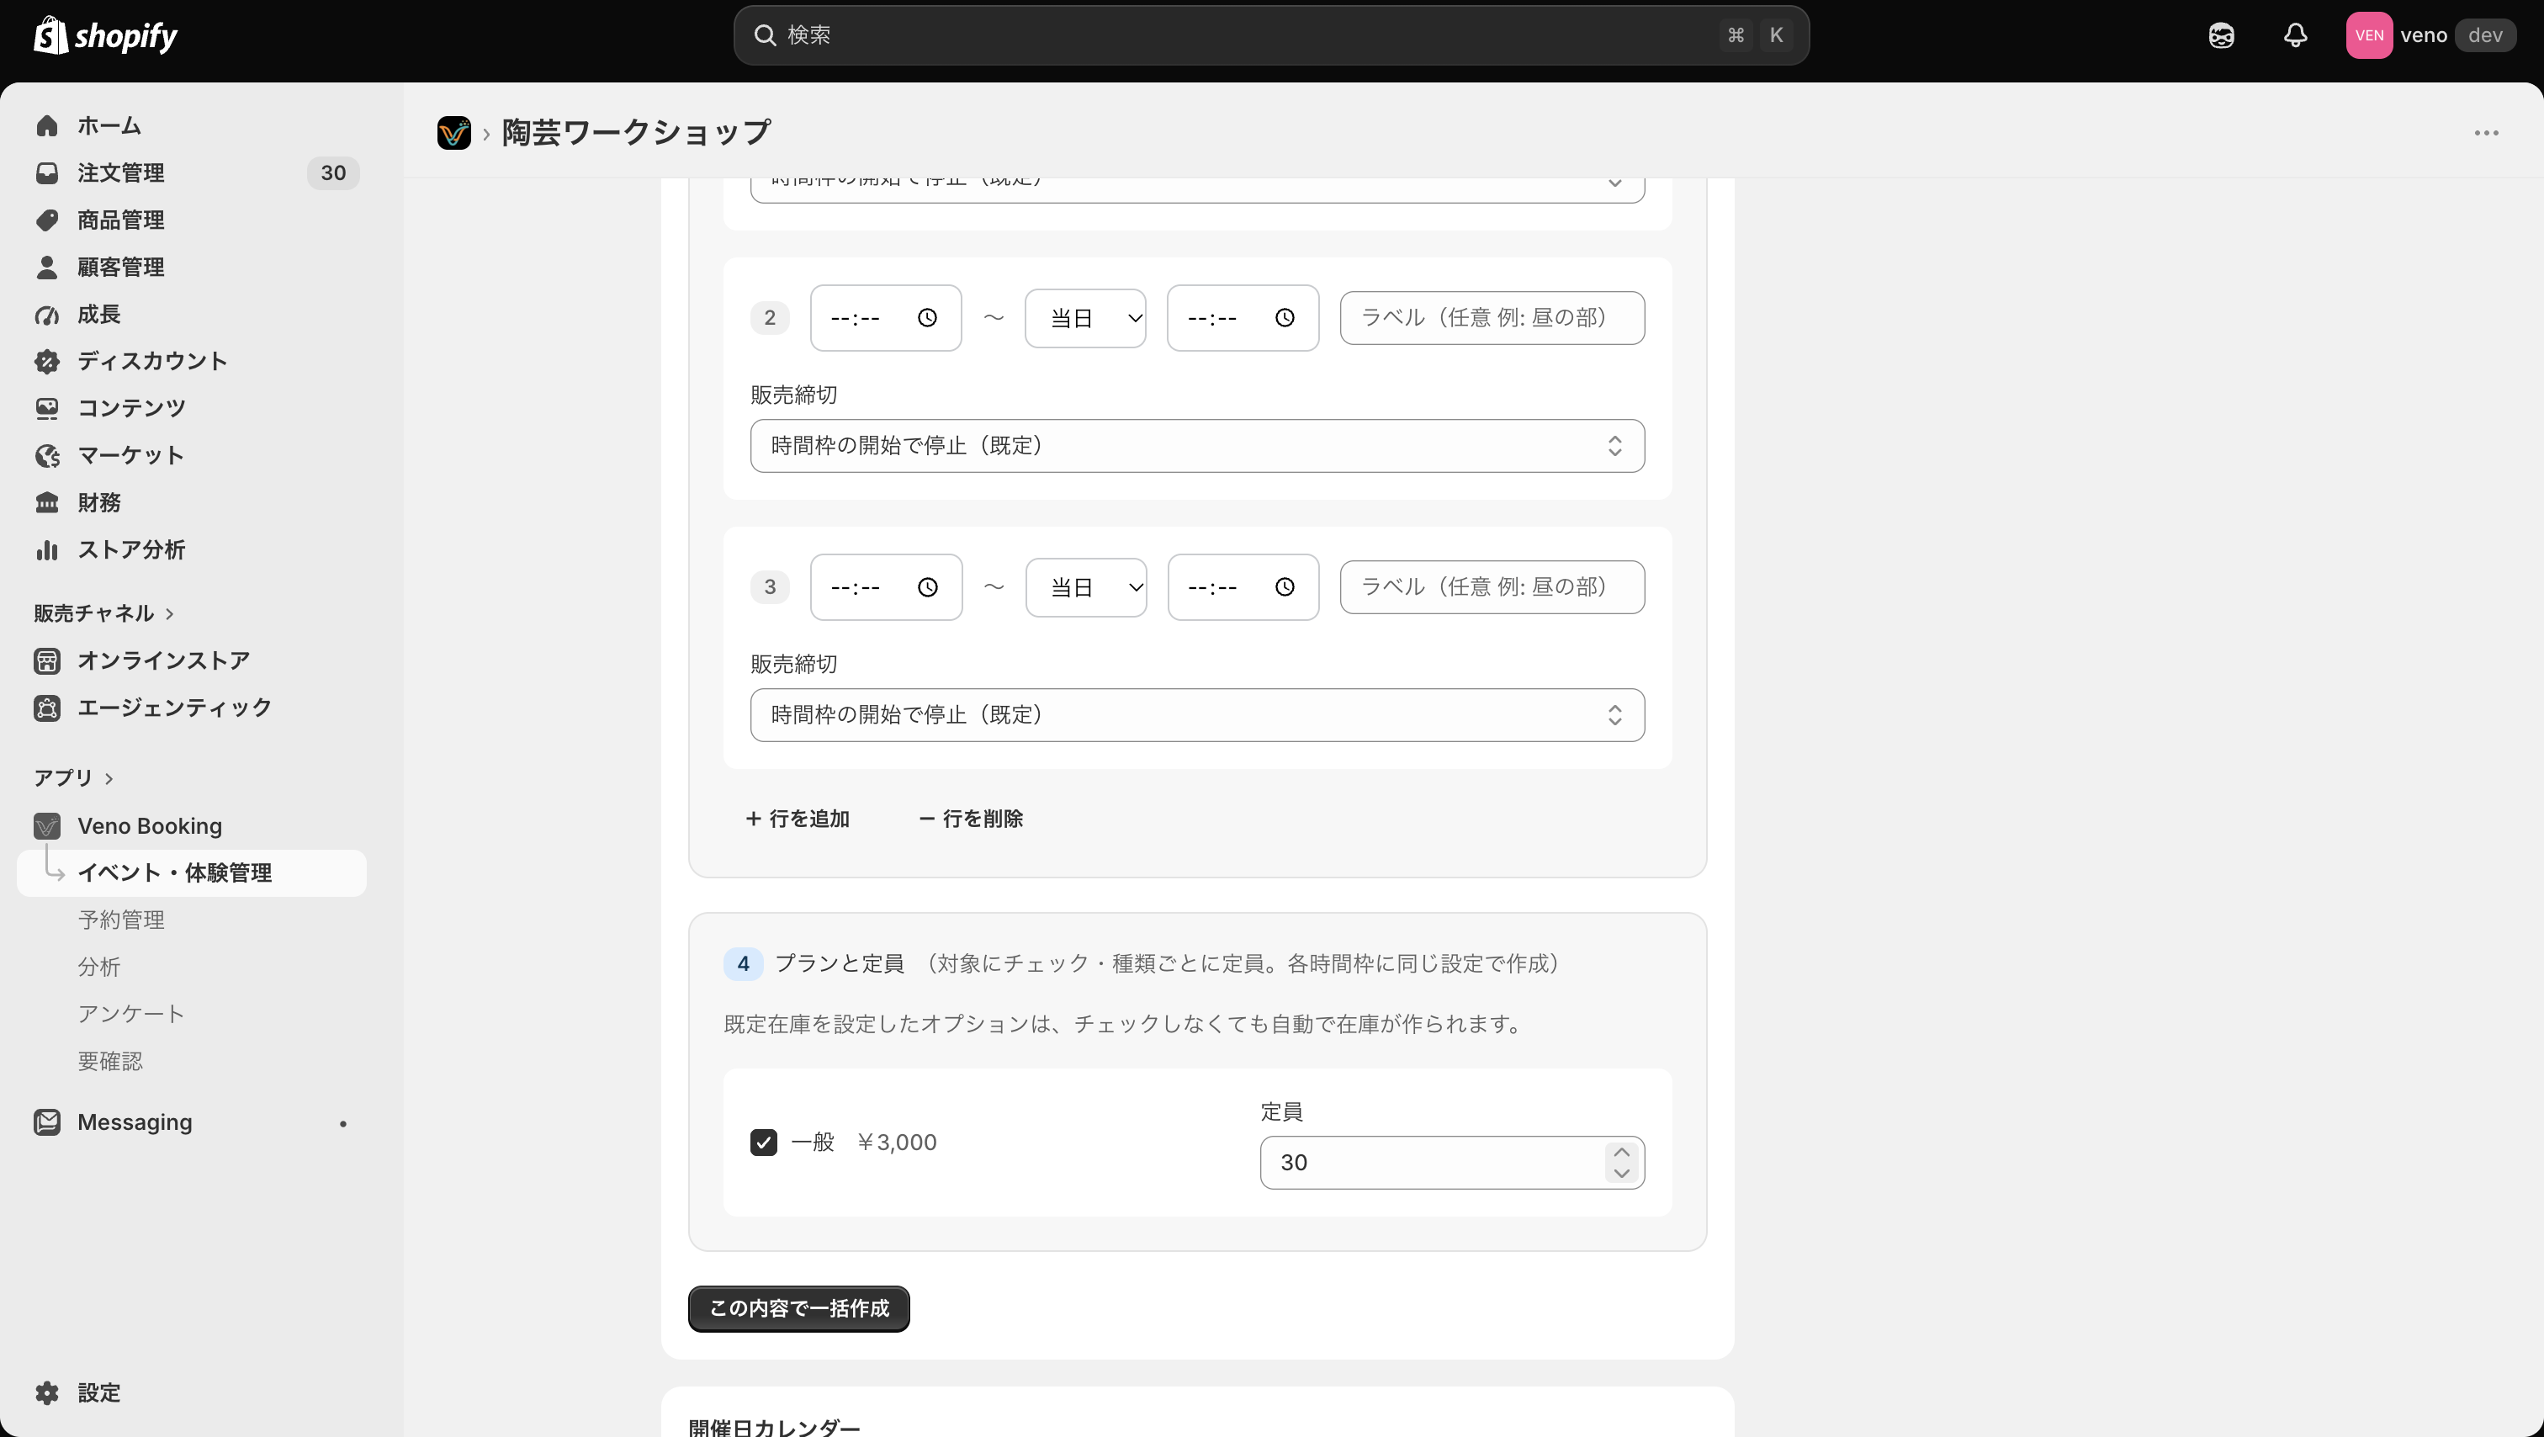Viewport: 2544px width, 1437px height.
Task: Open row 2 当日 day dropdown
Action: pos(1085,318)
